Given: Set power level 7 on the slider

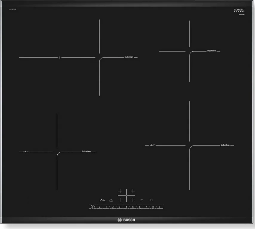Looking at the screenshot, I should 146,207.
